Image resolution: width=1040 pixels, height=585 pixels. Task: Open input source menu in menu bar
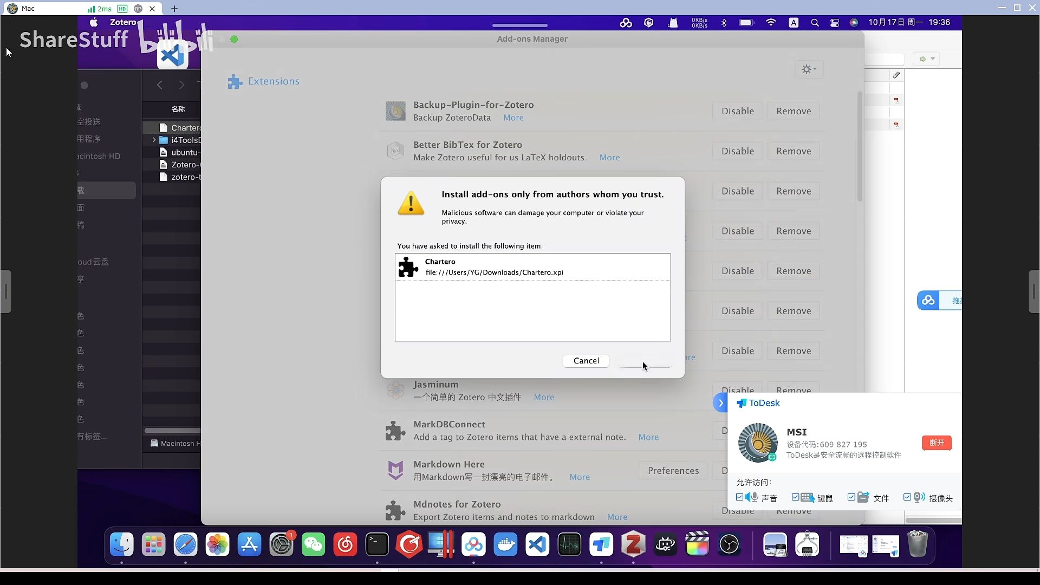pos(794,23)
